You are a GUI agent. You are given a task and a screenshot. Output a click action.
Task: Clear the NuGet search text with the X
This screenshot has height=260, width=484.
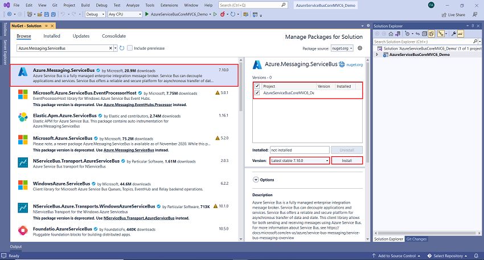point(110,48)
